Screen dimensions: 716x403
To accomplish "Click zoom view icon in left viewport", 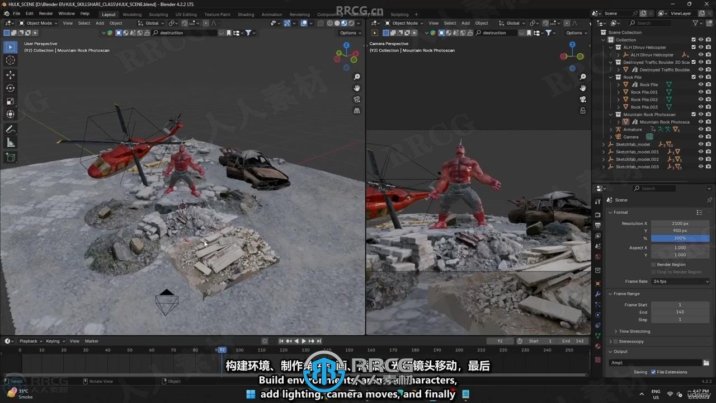I will click(357, 77).
